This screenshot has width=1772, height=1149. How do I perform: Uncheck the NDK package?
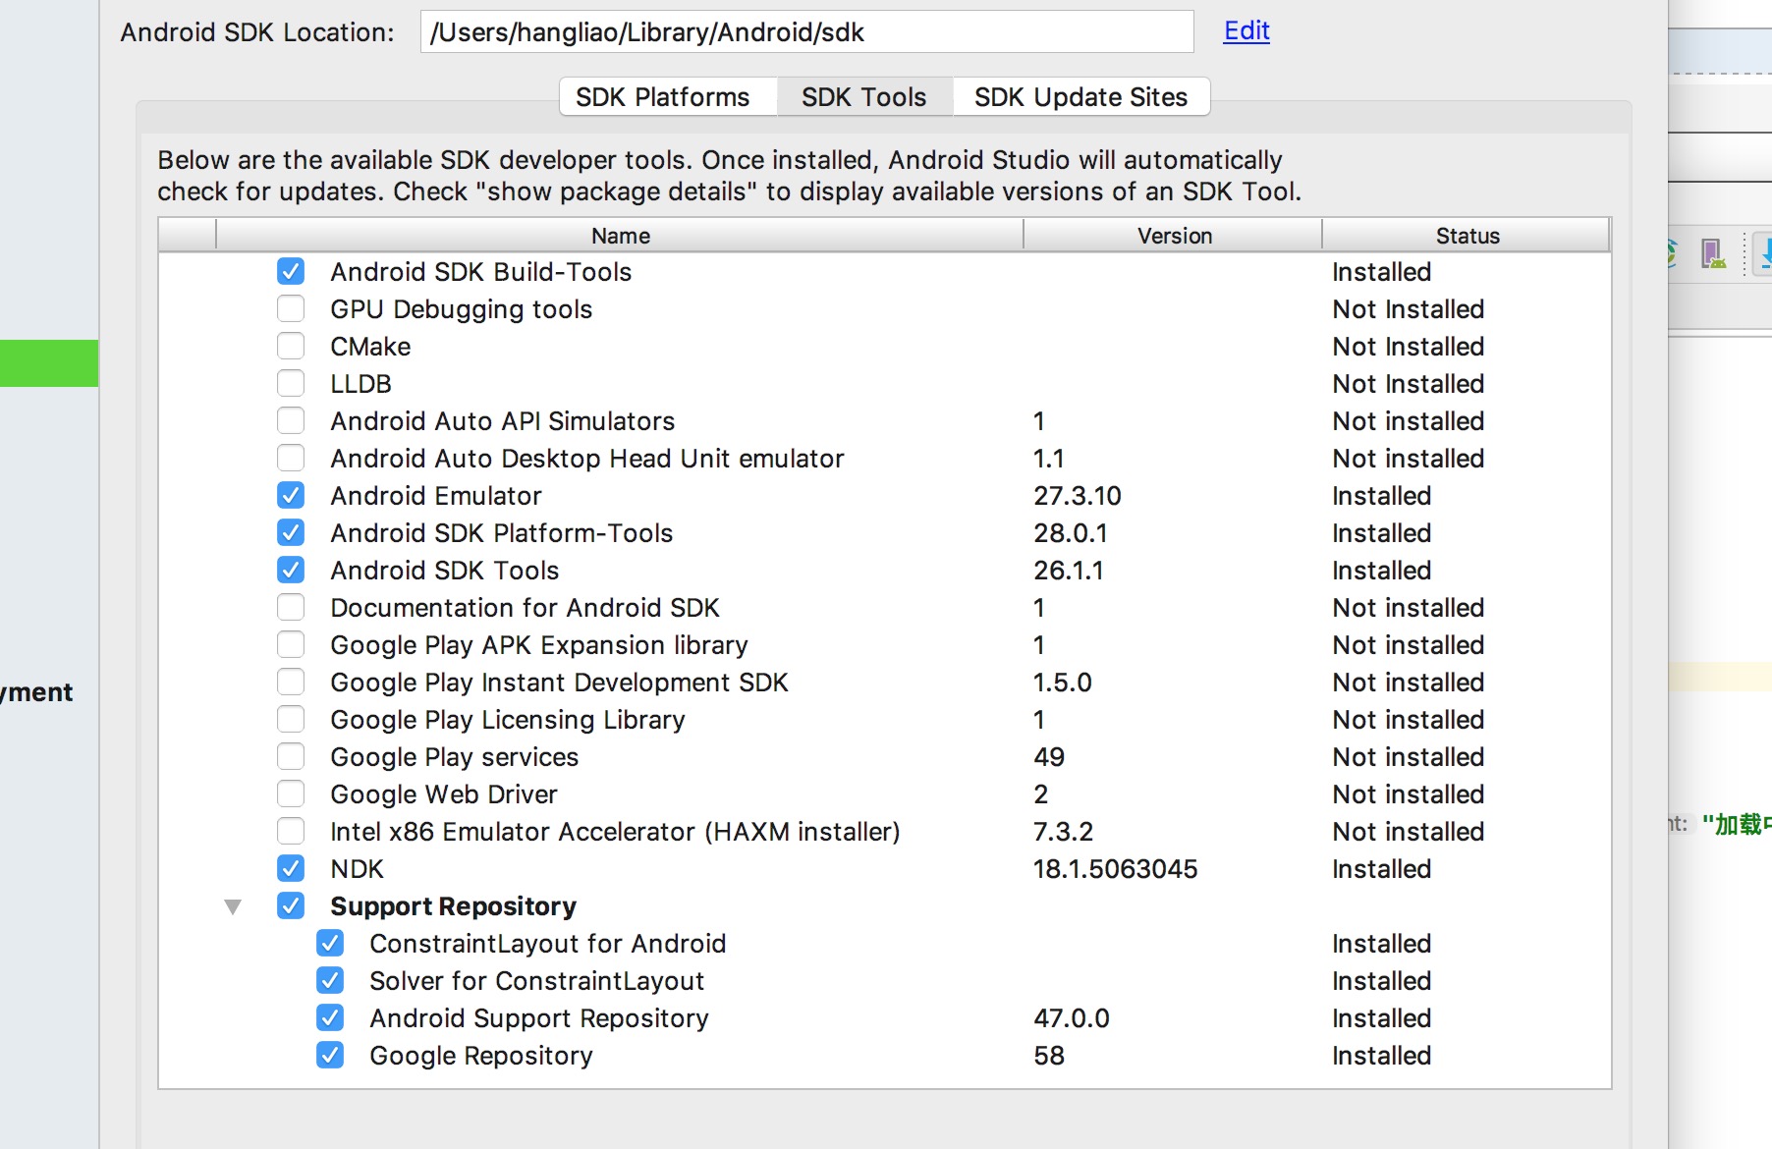[x=291, y=868]
